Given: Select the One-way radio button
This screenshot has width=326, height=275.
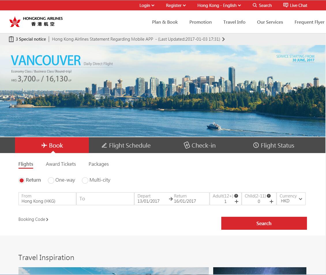Looking at the screenshot, I should click(x=51, y=180).
